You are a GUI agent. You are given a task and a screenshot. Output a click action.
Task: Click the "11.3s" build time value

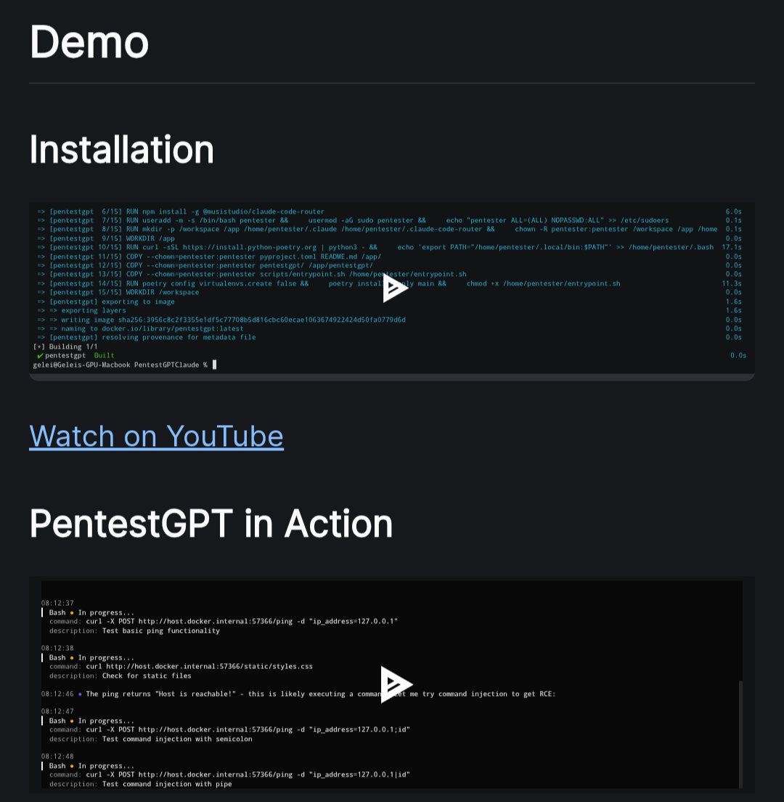click(732, 283)
